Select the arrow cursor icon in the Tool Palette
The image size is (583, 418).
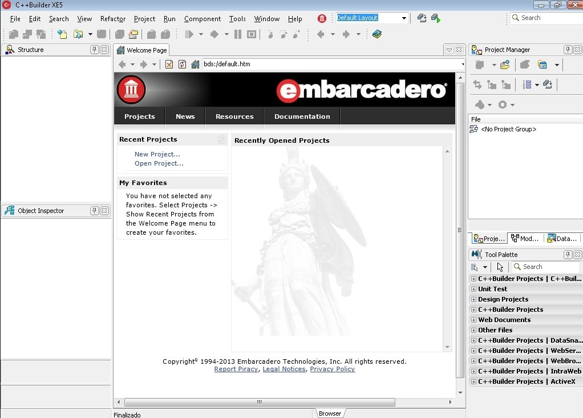coord(500,267)
